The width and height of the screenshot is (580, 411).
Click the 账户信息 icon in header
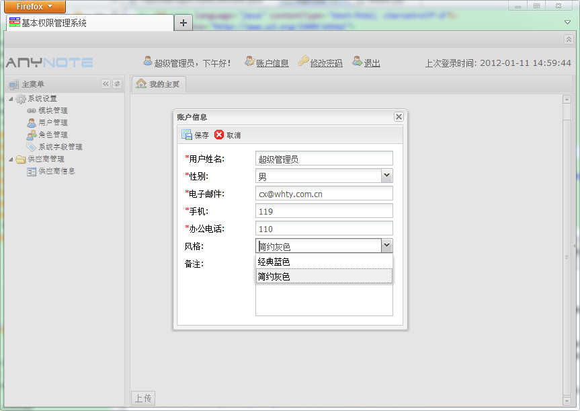point(250,61)
